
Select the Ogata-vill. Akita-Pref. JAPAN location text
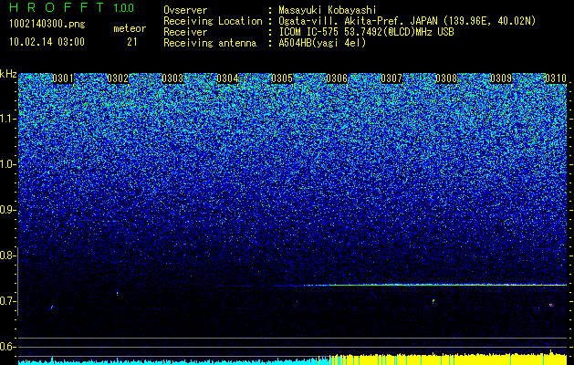[407, 21]
